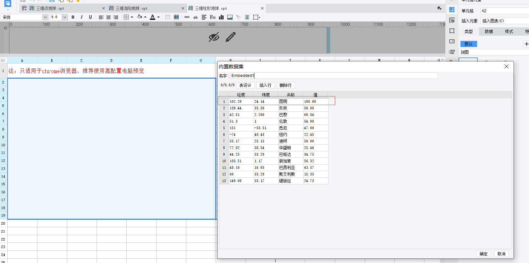Click the merge cells icon
This screenshot has width=529, height=263.
168,17
